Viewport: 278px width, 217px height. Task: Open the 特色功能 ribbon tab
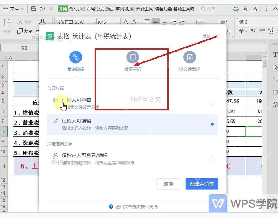(163, 9)
